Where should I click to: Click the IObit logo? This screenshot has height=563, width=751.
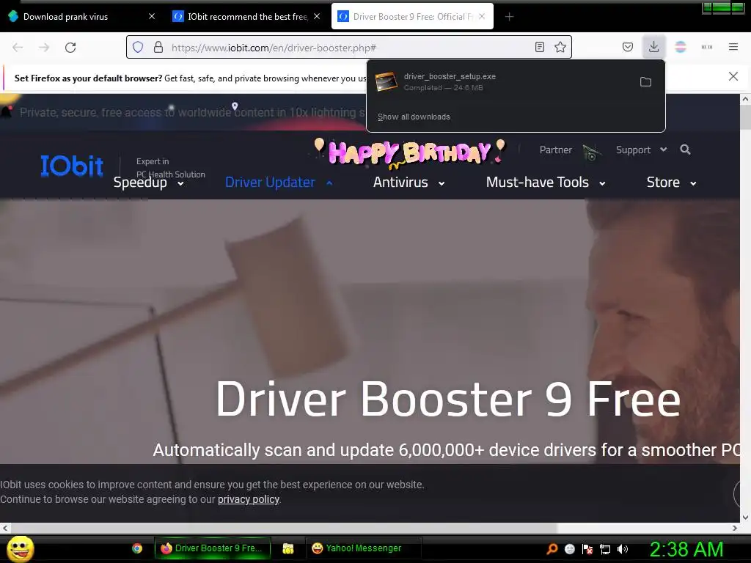pyautogui.click(x=72, y=166)
